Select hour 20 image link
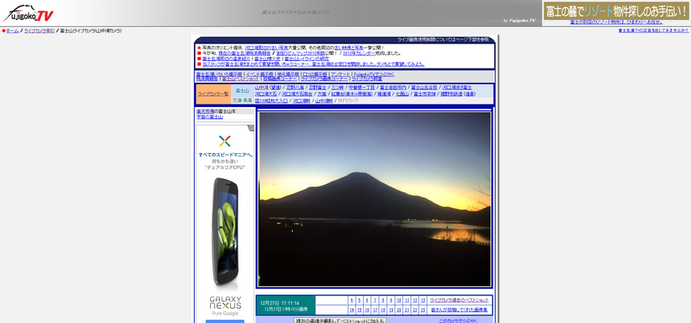691x323 pixels. pyautogui.click(x=399, y=310)
